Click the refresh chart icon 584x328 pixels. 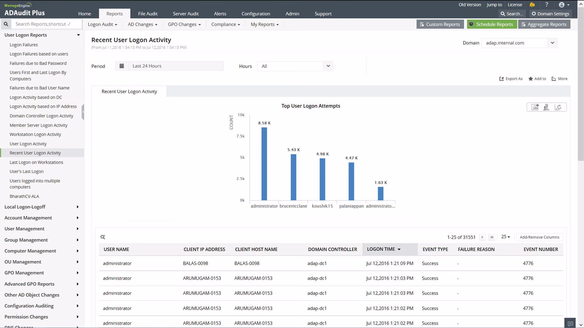558,107
